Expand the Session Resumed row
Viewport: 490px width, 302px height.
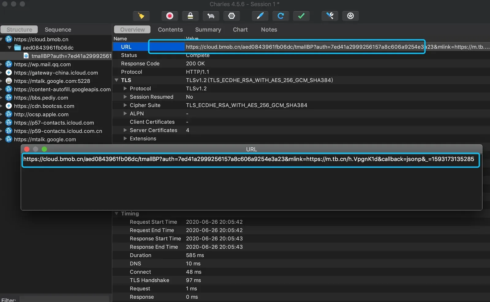tap(125, 96)
